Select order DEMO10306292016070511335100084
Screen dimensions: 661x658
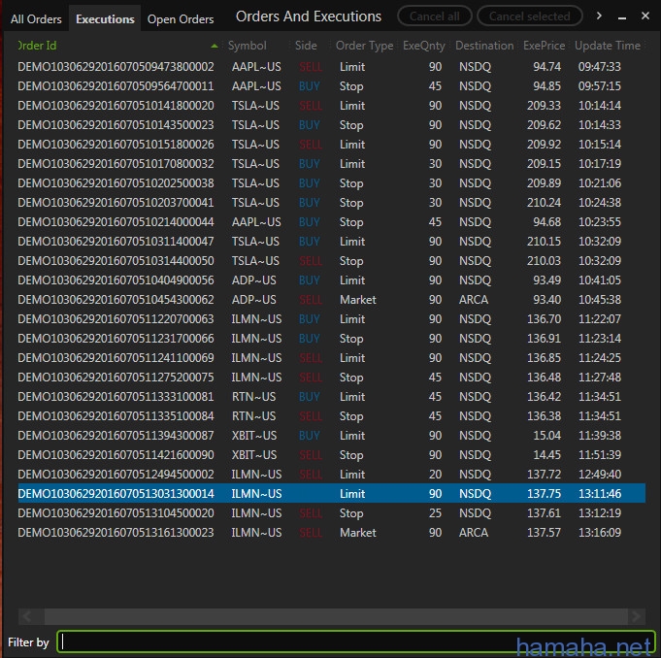331,415
